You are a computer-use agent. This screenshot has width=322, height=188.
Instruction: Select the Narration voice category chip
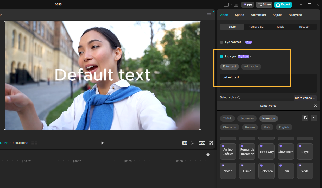point(269,118)
